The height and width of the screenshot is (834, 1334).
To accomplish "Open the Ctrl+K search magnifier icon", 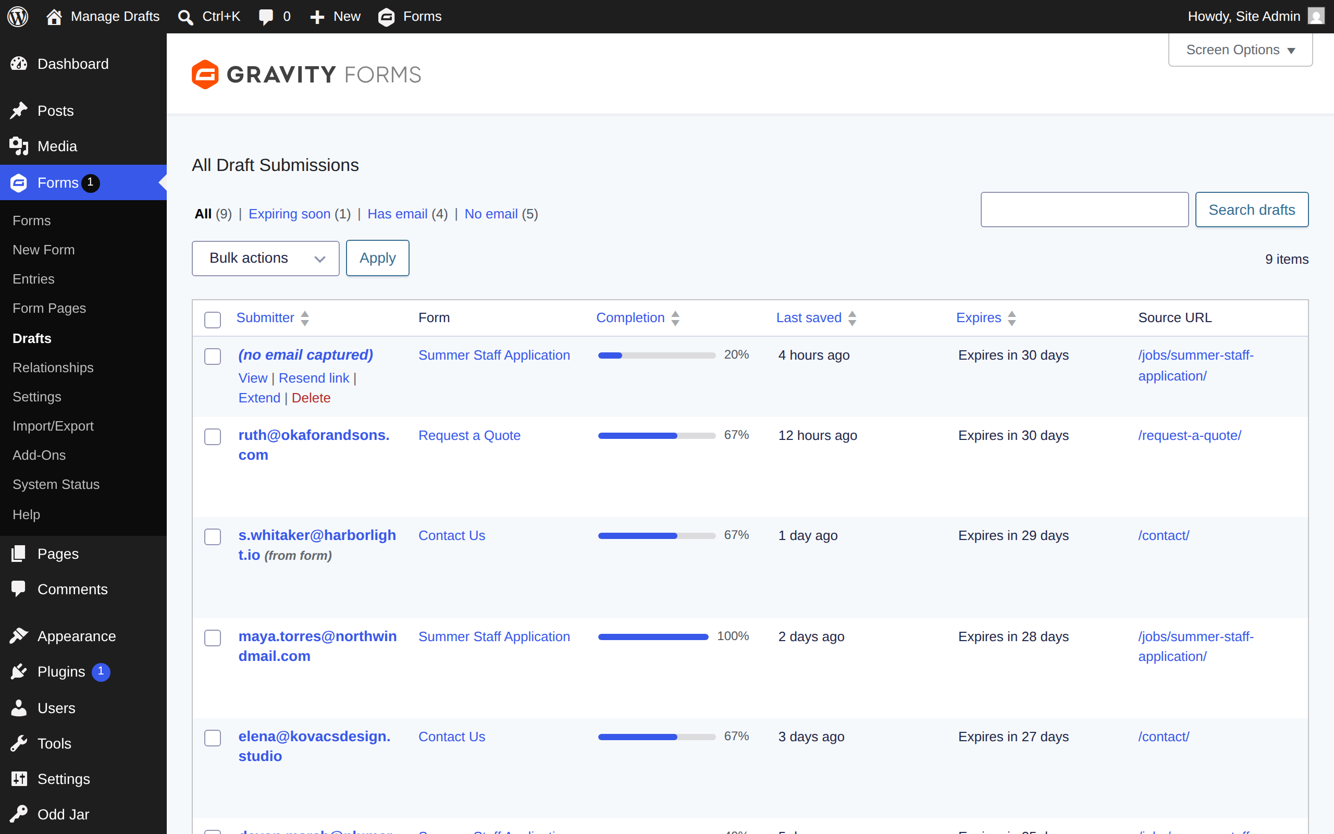I will (x=185, y=17).
